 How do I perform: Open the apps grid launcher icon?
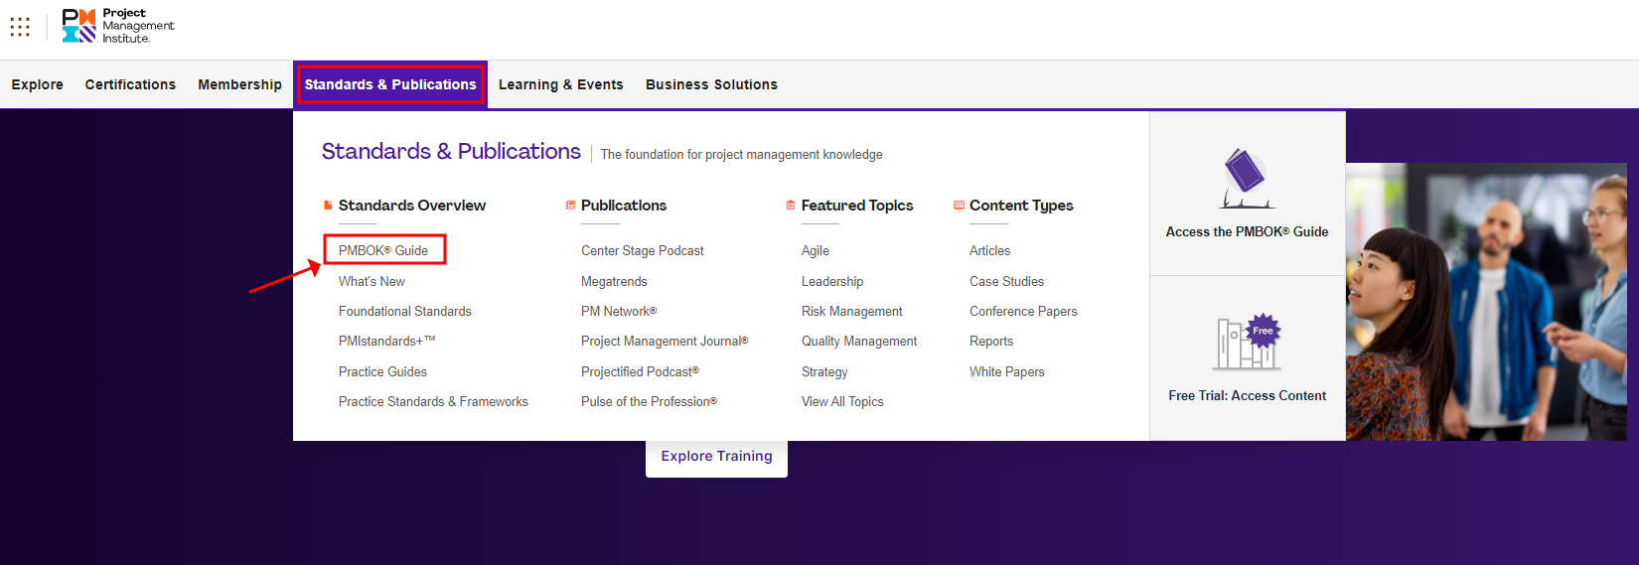(20, 26)
